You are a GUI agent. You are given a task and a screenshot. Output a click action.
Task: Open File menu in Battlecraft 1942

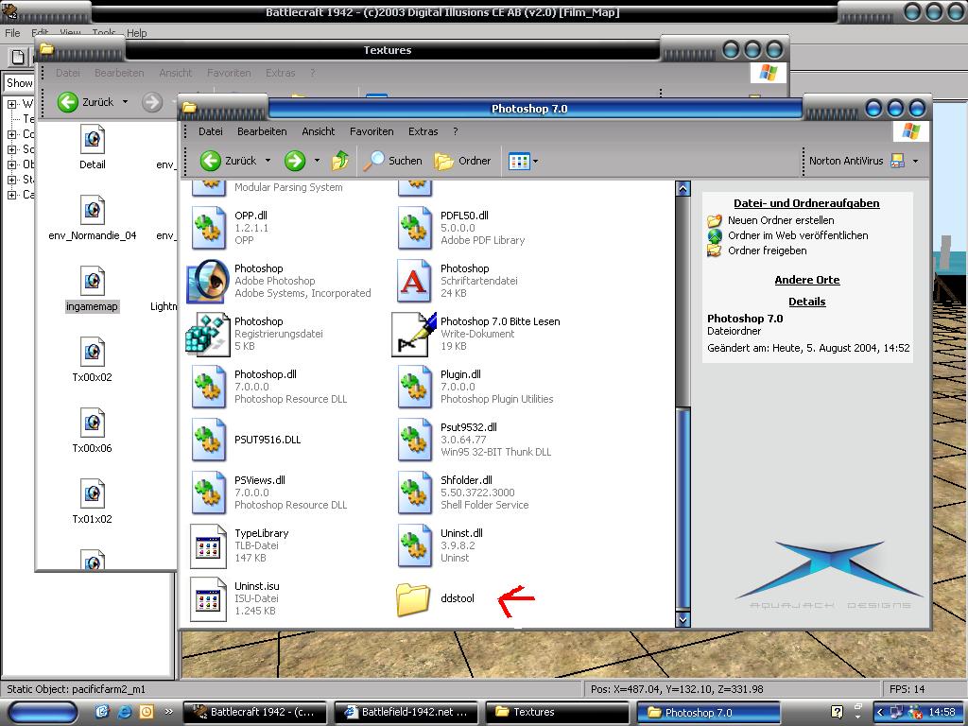(x=12, y=33)
